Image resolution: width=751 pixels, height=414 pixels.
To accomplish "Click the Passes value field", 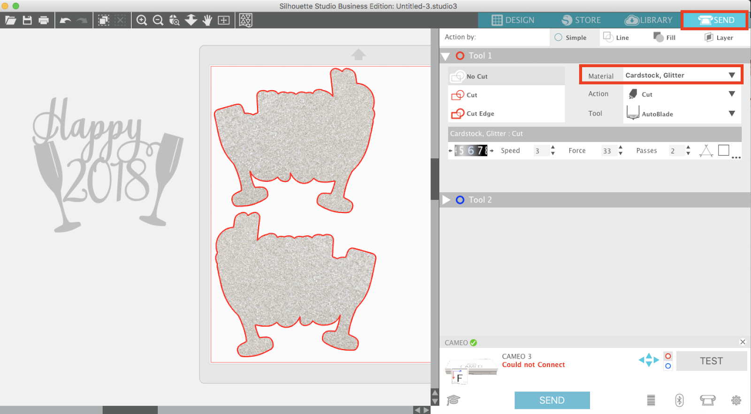I will pos(675,150).
